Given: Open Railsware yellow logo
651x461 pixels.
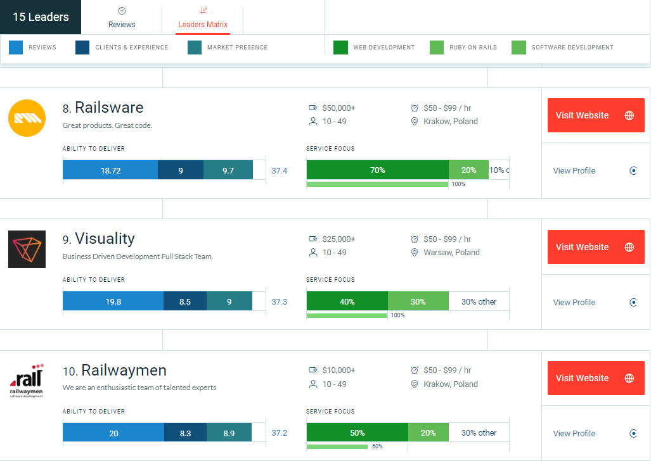Looking at the screenshot, I should click(27, 118).
